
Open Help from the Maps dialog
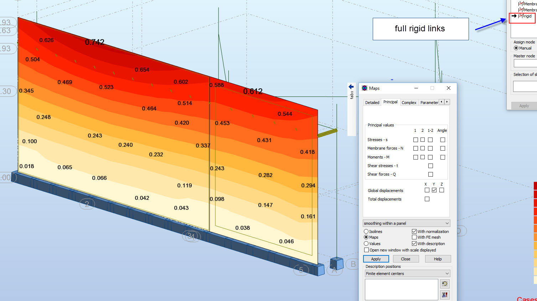(438, 259)
